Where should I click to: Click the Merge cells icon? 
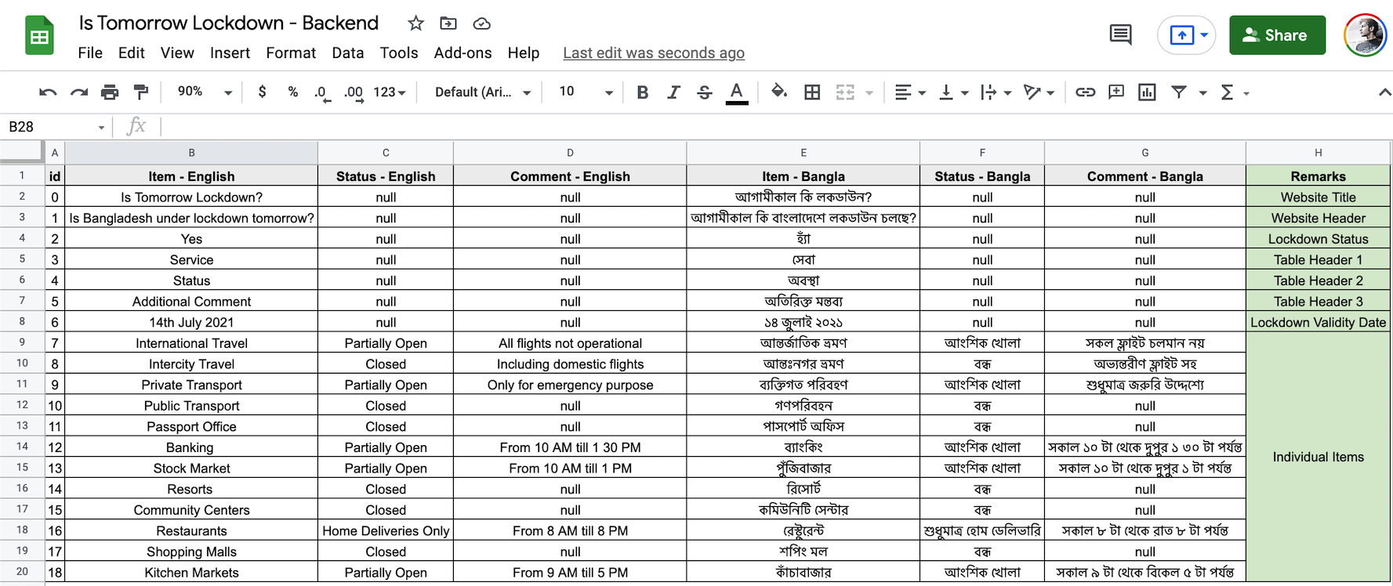845,92
